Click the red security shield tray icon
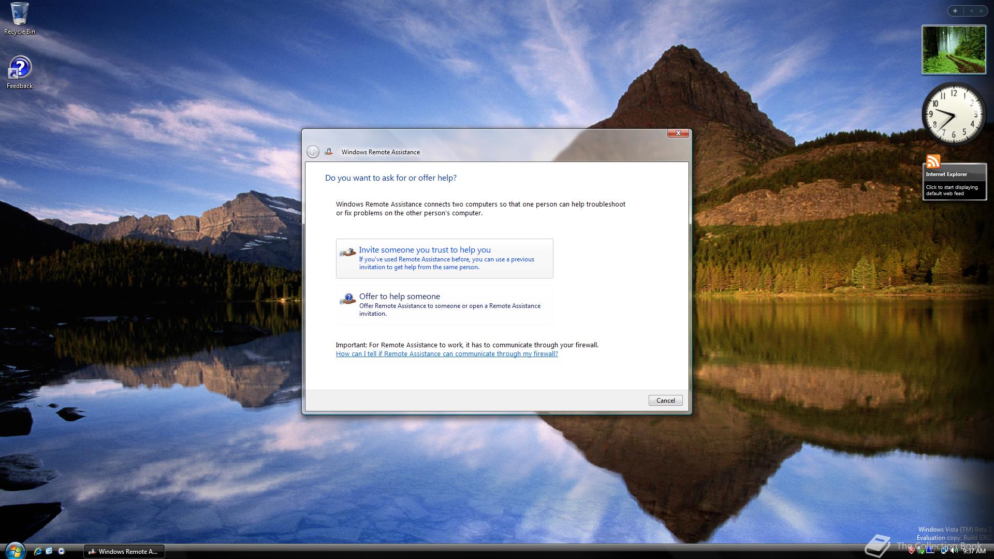The width and height of the screenshot is (994, 559). coord(912,550)
